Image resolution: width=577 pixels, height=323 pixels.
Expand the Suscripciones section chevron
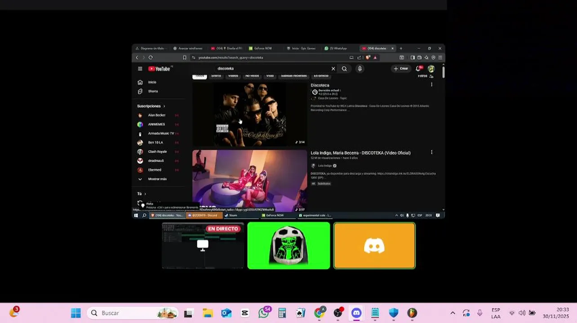click(x=164, y=106)
